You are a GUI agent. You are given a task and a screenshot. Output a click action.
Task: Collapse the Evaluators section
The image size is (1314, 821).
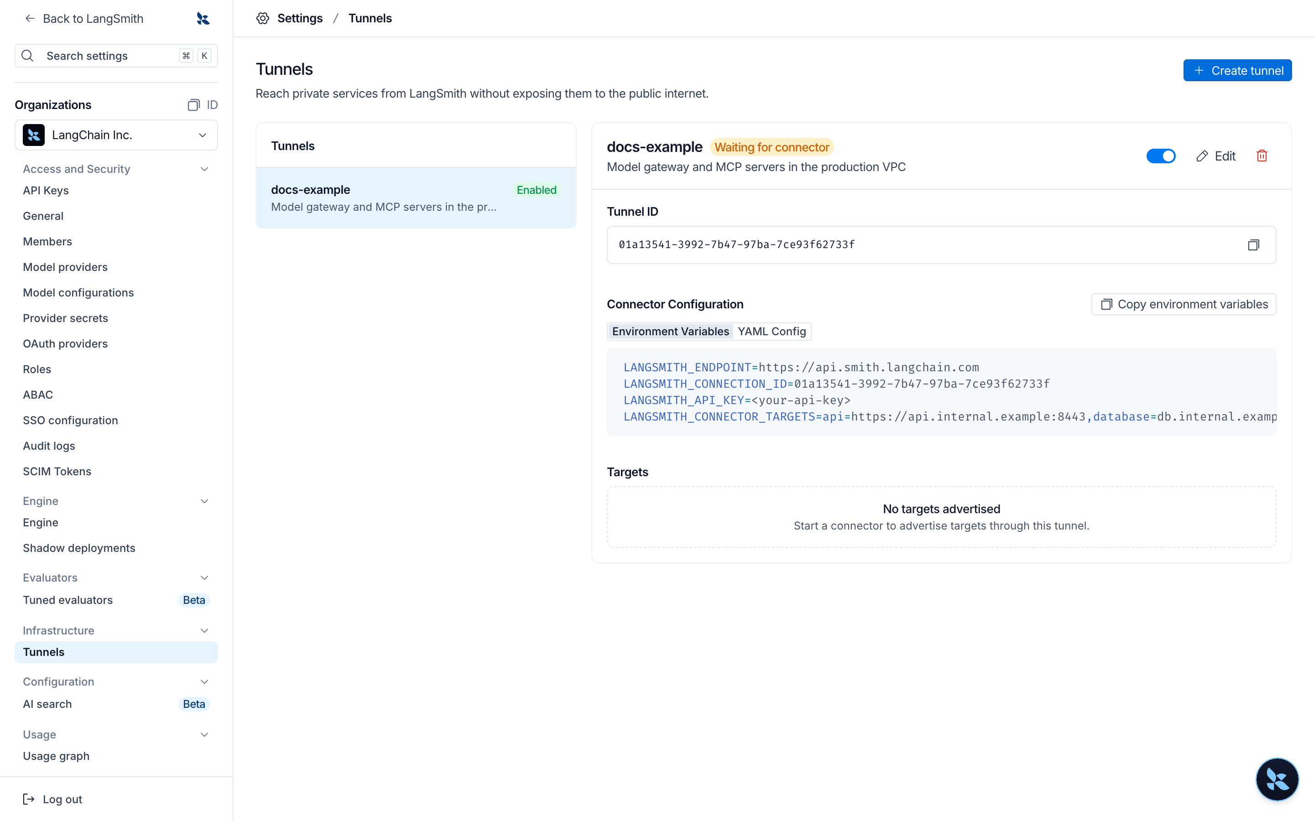[204, 577]
